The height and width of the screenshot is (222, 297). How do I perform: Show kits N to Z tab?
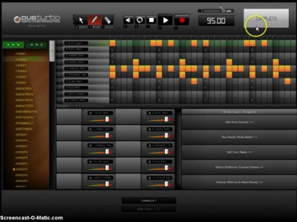[x=37, y=45]
